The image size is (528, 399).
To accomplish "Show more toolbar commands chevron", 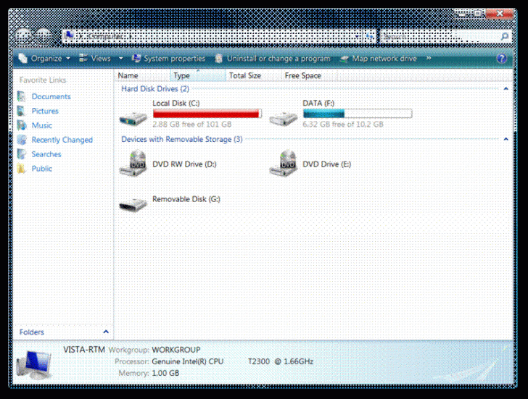I will [429, 58].
